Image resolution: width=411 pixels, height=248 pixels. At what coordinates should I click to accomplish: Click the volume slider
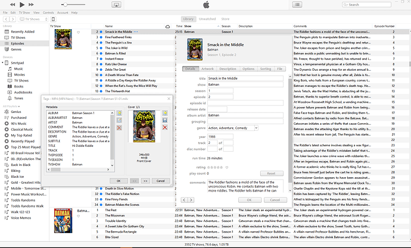73,4
